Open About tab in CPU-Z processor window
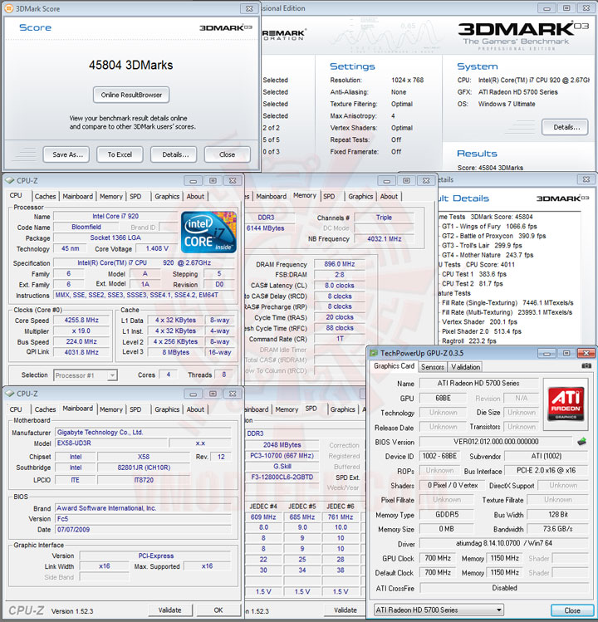The image size is (598, 622). coord(195,196)
